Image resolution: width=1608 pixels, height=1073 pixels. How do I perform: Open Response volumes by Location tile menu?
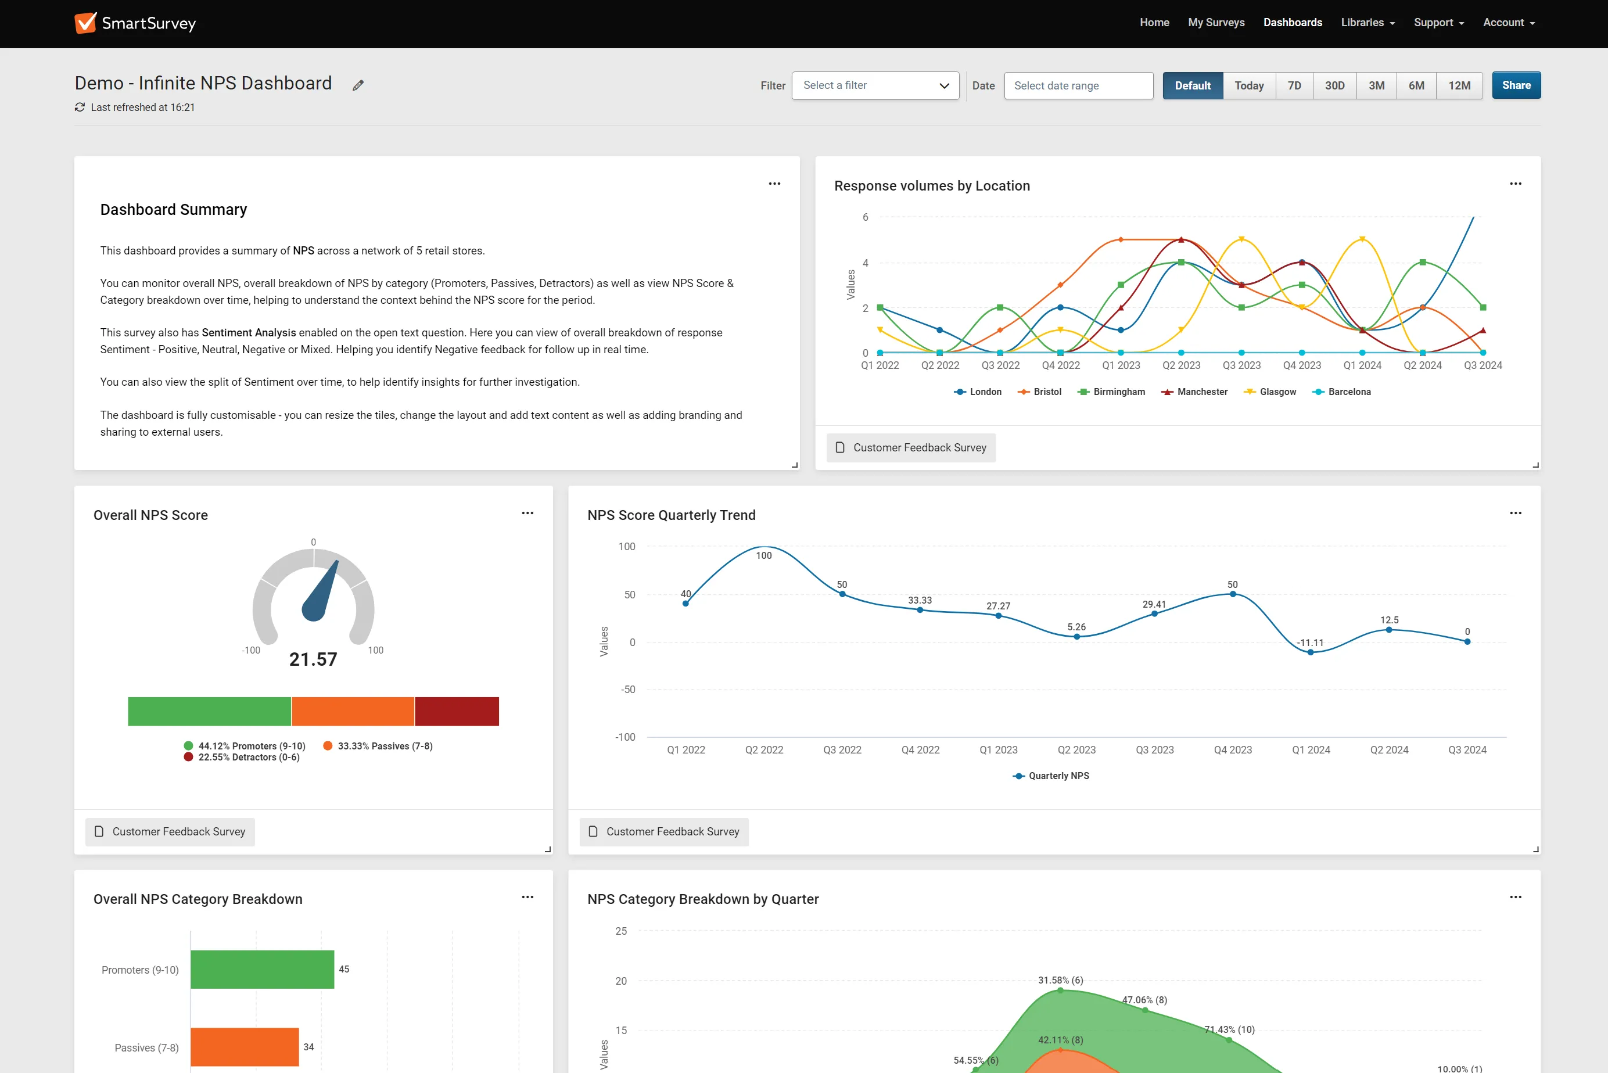pos(1515,184)
